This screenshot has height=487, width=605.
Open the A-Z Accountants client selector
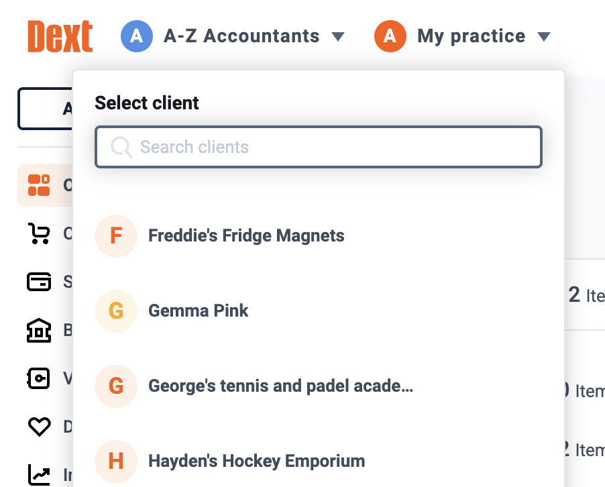tap(233, 36)
